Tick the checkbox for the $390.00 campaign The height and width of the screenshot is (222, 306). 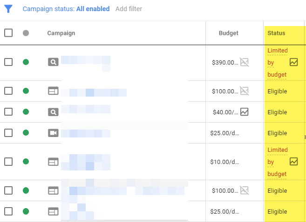coord(8,62)
